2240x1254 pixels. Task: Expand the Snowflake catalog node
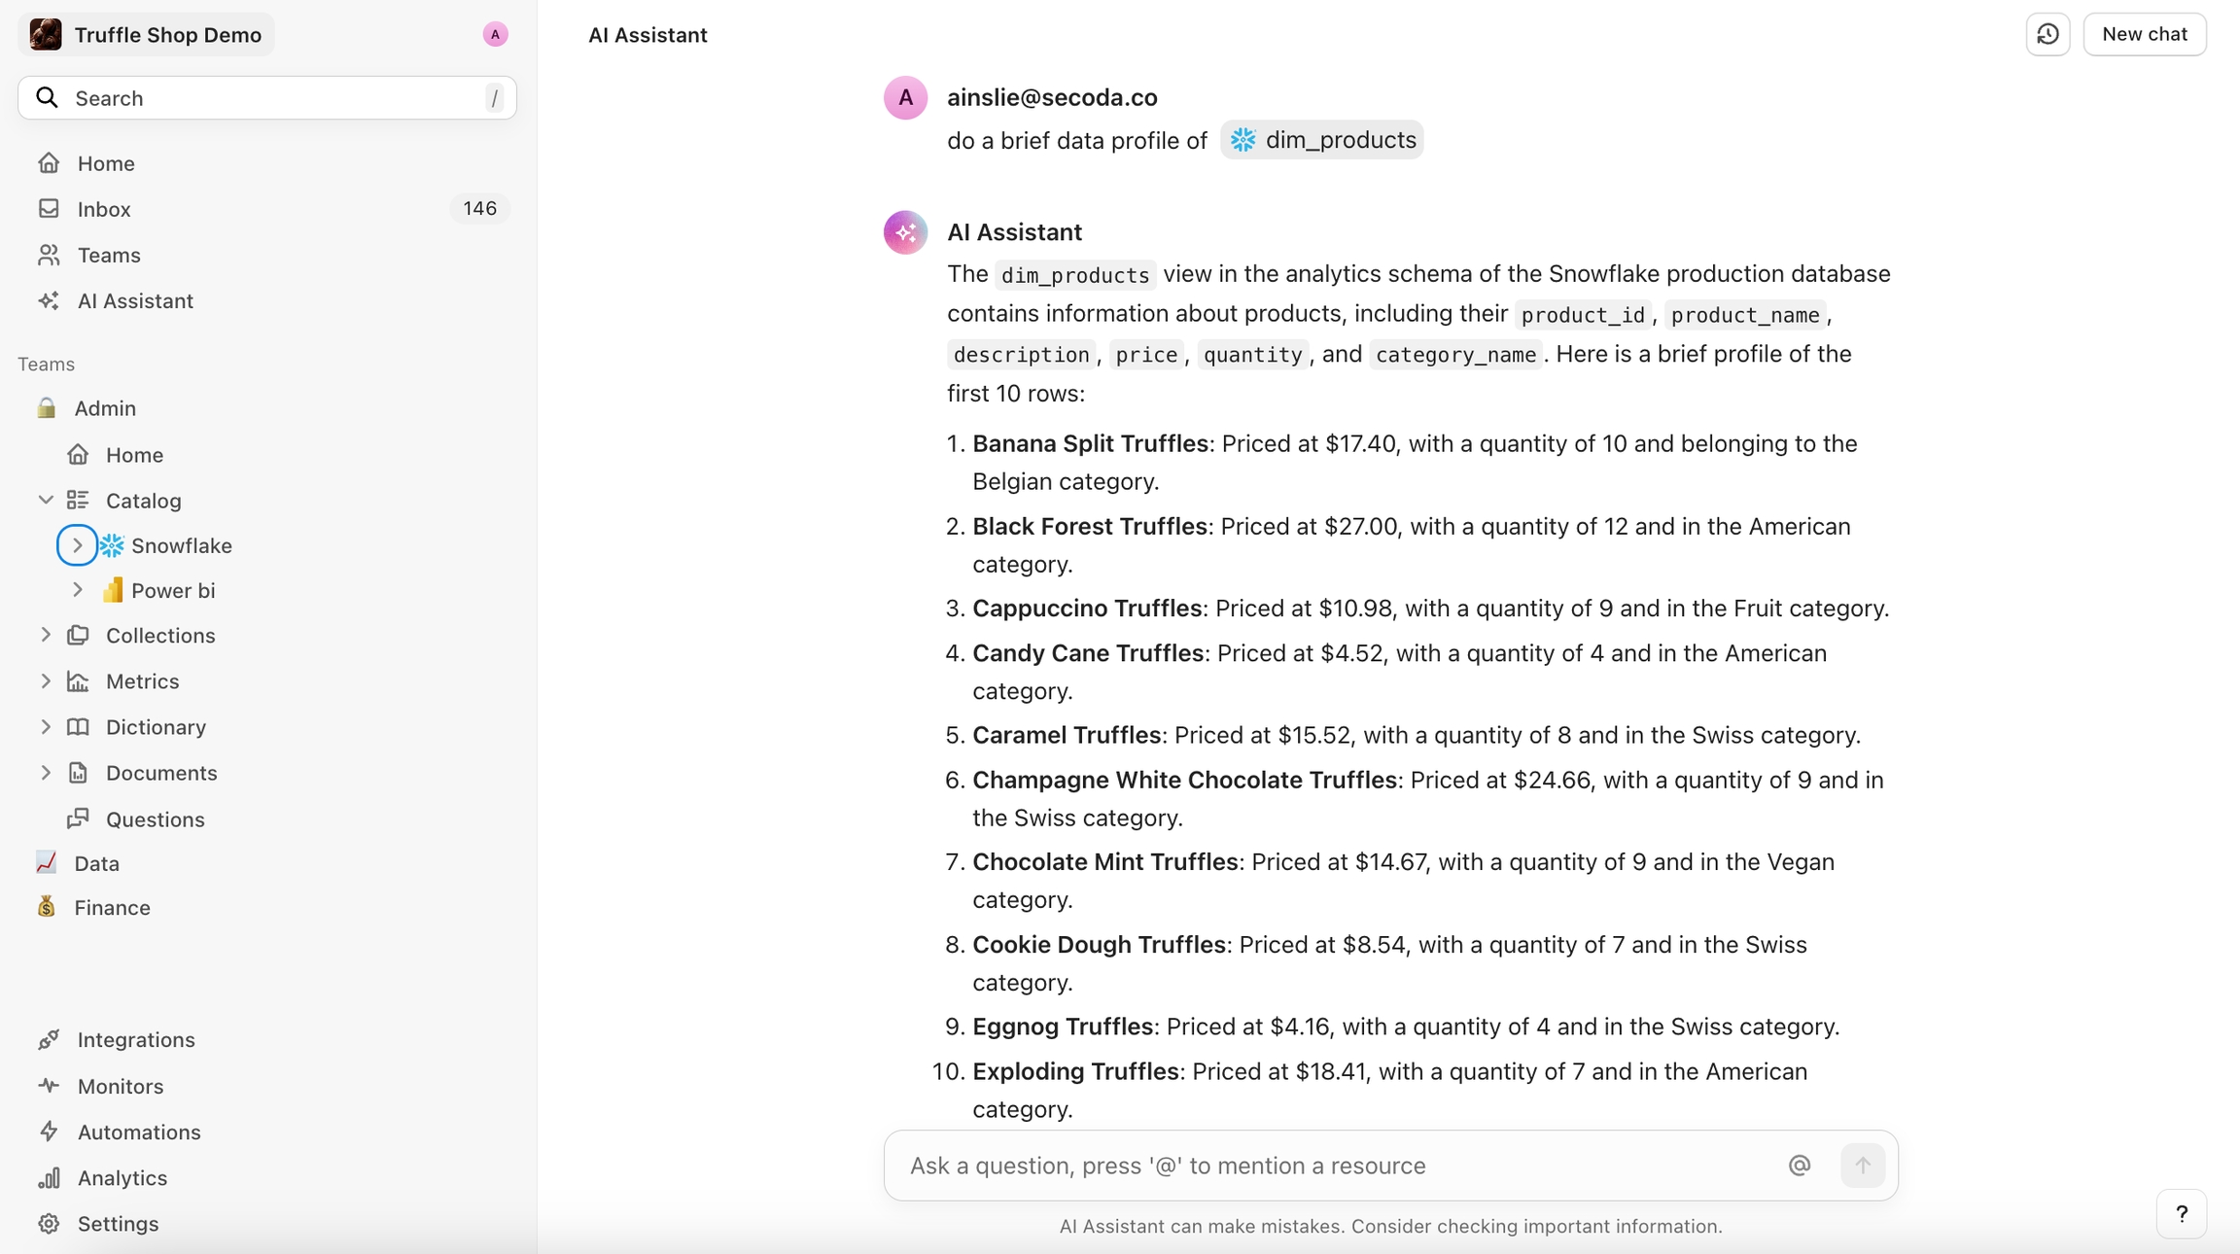point(77,545)
